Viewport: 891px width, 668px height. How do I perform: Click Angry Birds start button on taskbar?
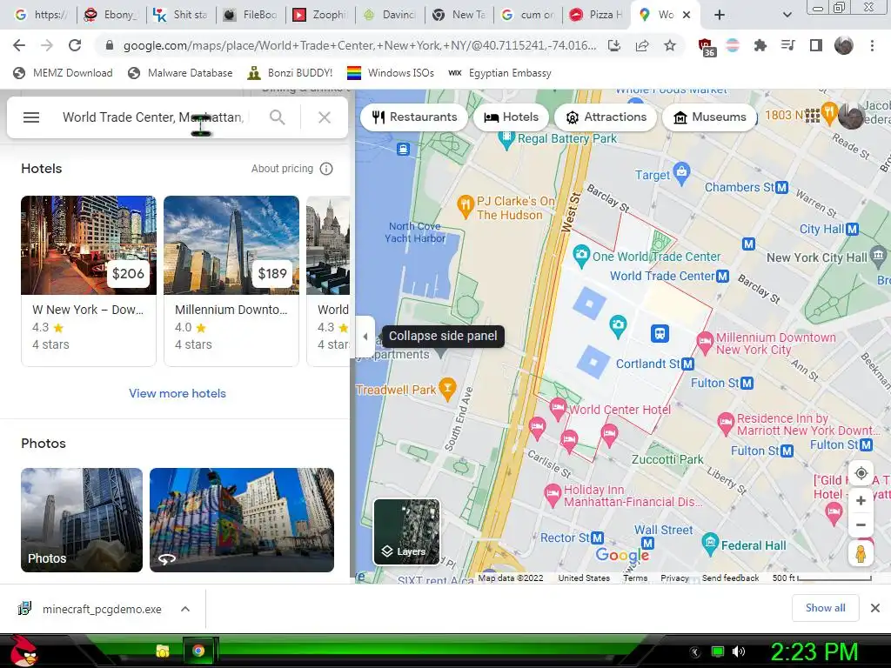point(23,651)
